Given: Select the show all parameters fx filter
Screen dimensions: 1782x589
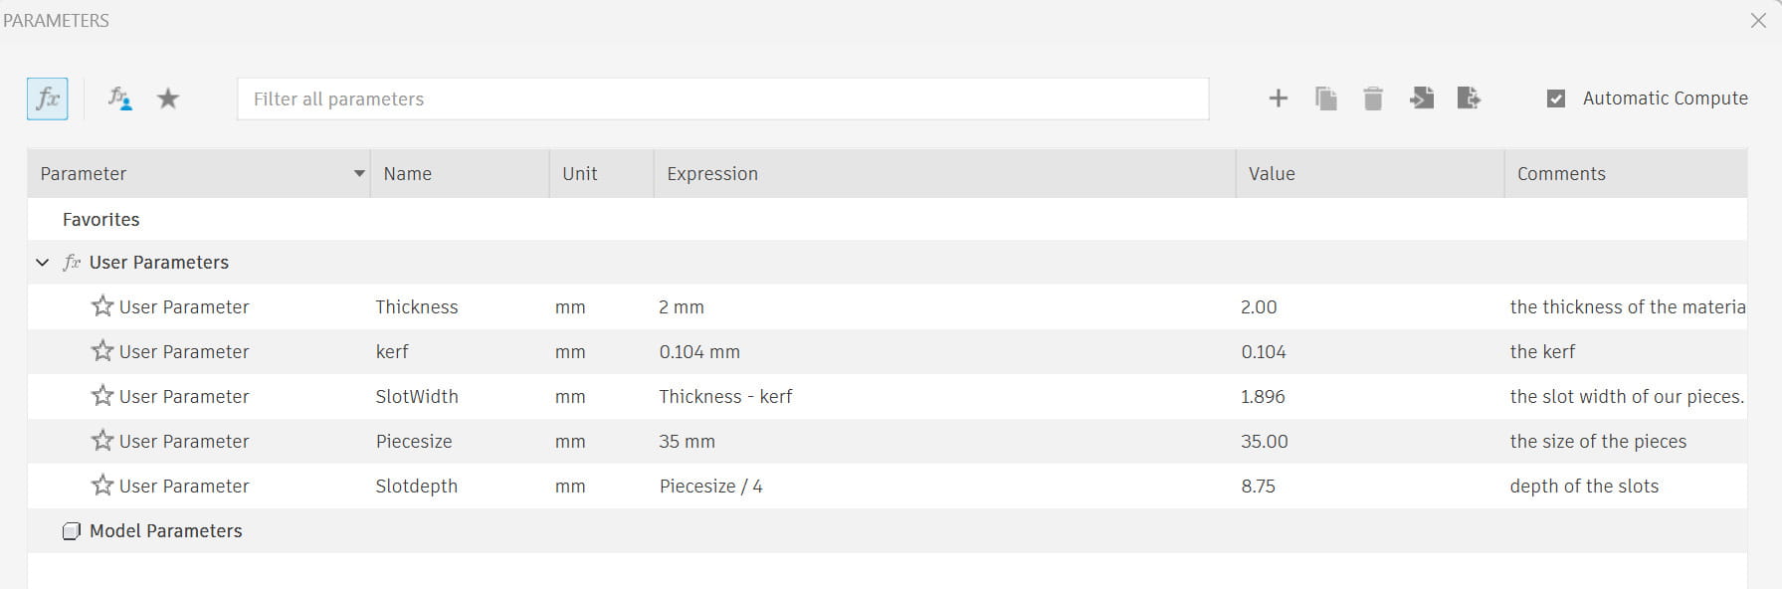Looking at the screenshot, I should [x=47, y=98].
